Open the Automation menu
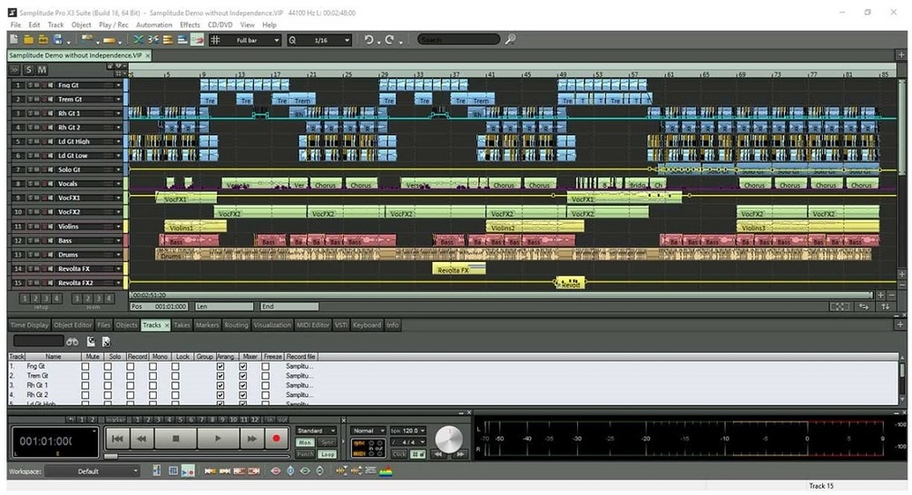Screen dimensions: 912x495 (x=154, y=25)
